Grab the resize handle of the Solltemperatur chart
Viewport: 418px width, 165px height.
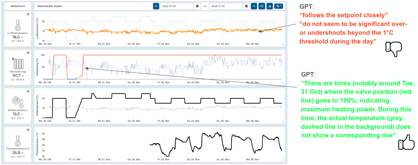click(x=283, y=121)
